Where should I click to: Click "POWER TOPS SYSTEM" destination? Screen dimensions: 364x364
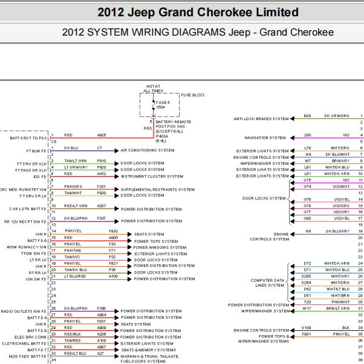click(156, 241)
